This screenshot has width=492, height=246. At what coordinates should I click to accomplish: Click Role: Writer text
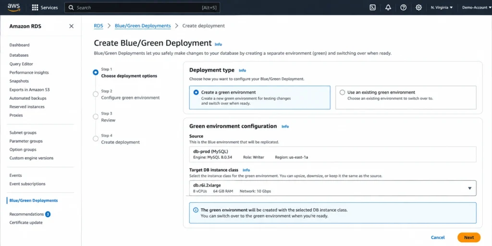[254, 157]
